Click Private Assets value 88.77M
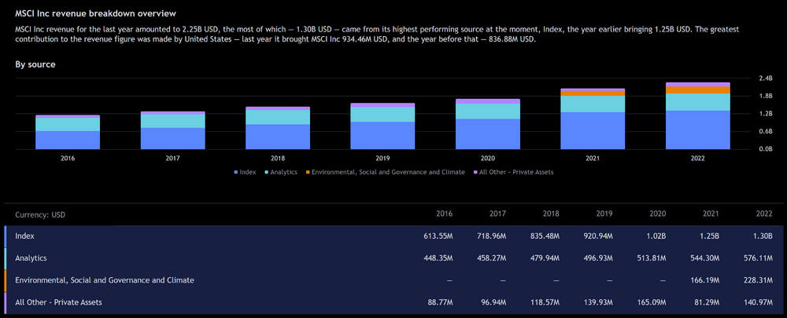Image resolution: width=787 pixels, height=318 pixels. (440, 302)
